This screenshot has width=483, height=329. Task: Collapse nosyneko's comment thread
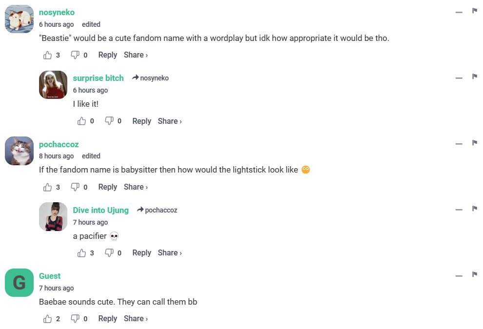tap(459, 12)
